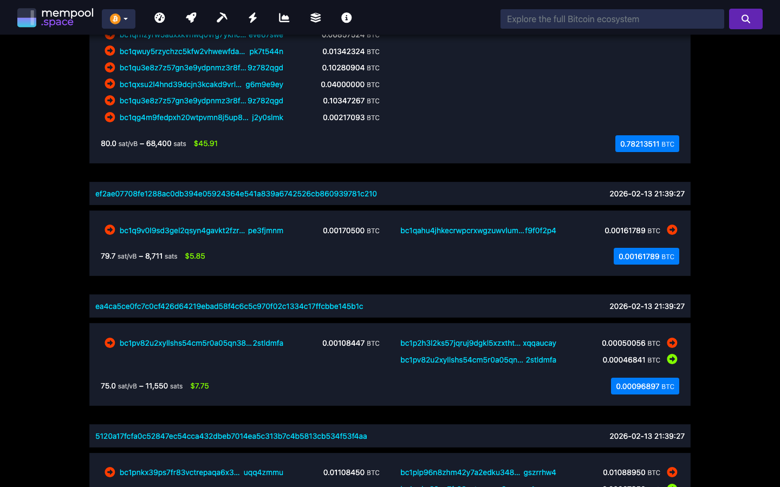Click the blue 0.78213511 BTC total button

[647, 143]
